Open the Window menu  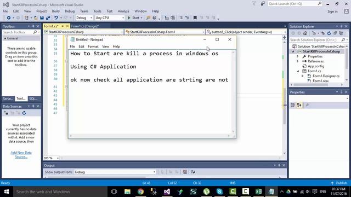(140, 11)
